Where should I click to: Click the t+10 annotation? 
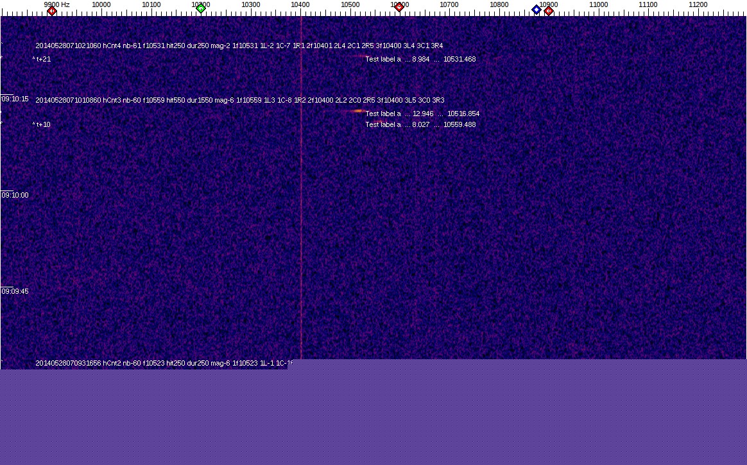[x=42, y=125]
